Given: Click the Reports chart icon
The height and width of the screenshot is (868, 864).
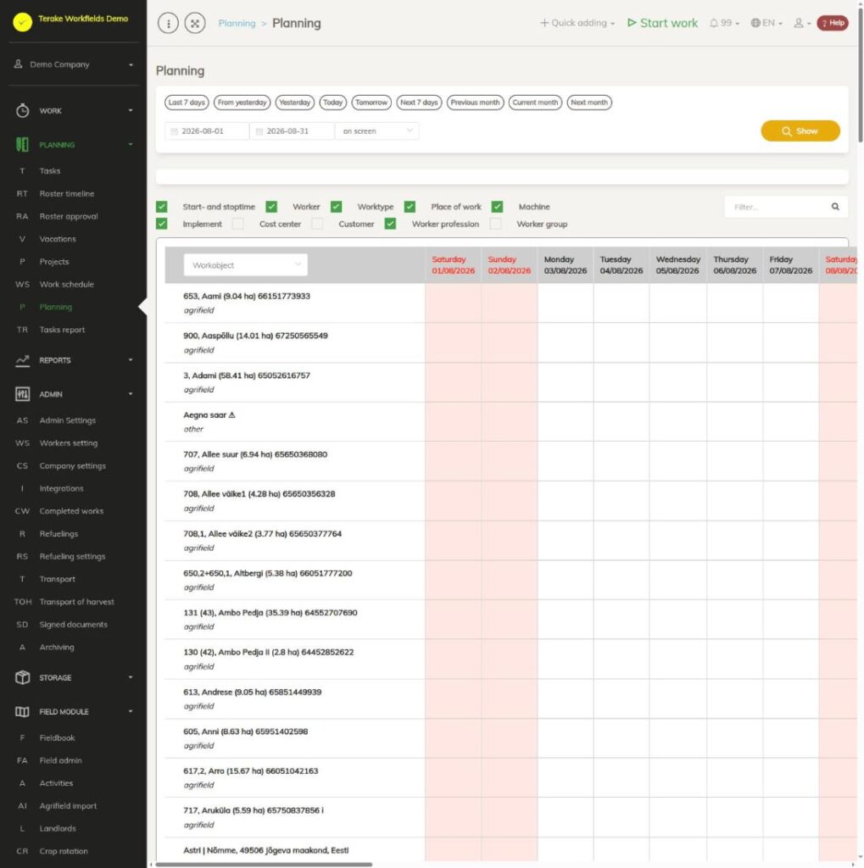Looking at the screenshot, I should tap(22, 360).
